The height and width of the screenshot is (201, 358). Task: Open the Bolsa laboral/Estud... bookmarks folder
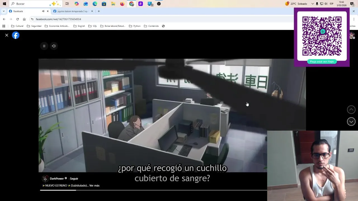[113, 26]
